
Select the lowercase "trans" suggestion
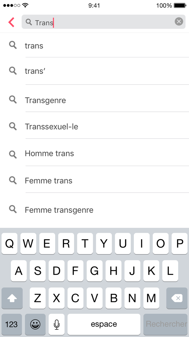[x=94, y=45]
